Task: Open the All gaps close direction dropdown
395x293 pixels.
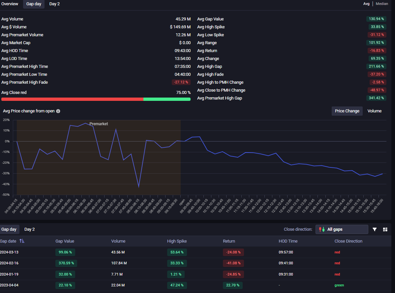Action: click(342, 229)
